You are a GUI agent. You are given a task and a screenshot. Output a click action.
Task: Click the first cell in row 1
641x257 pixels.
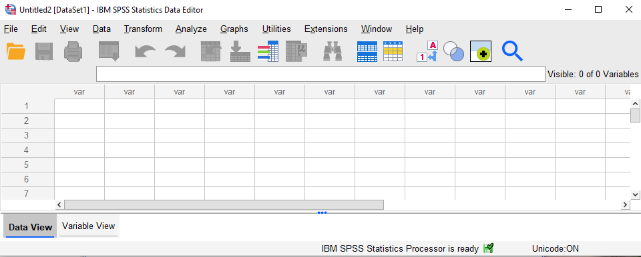[79, 106]
